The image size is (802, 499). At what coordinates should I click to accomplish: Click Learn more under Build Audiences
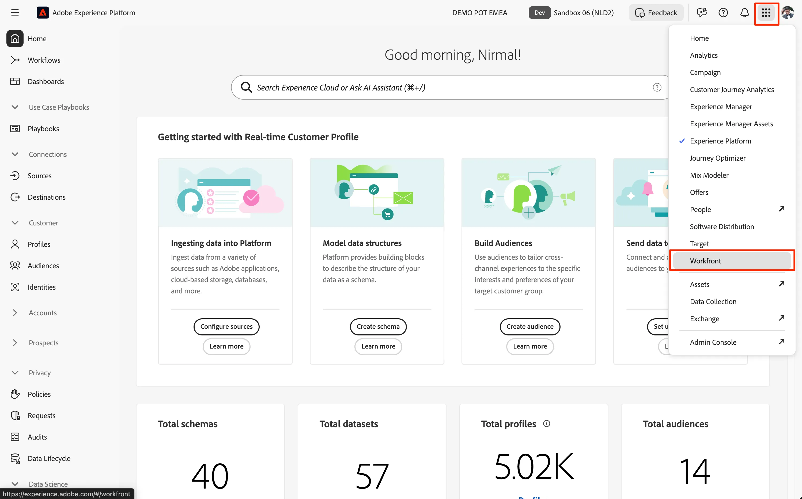[x=530, y=346]
